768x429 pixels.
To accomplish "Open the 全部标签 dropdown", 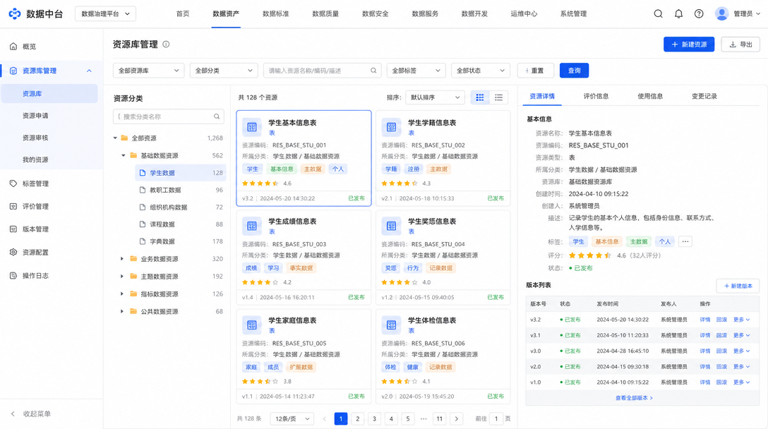I will point(416,71).
